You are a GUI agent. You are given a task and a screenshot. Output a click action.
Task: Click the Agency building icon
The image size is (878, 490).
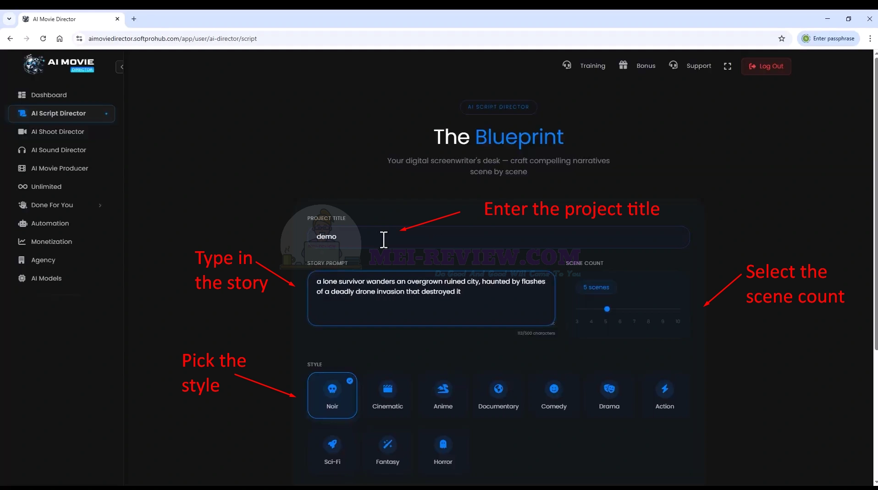[22, 260]
